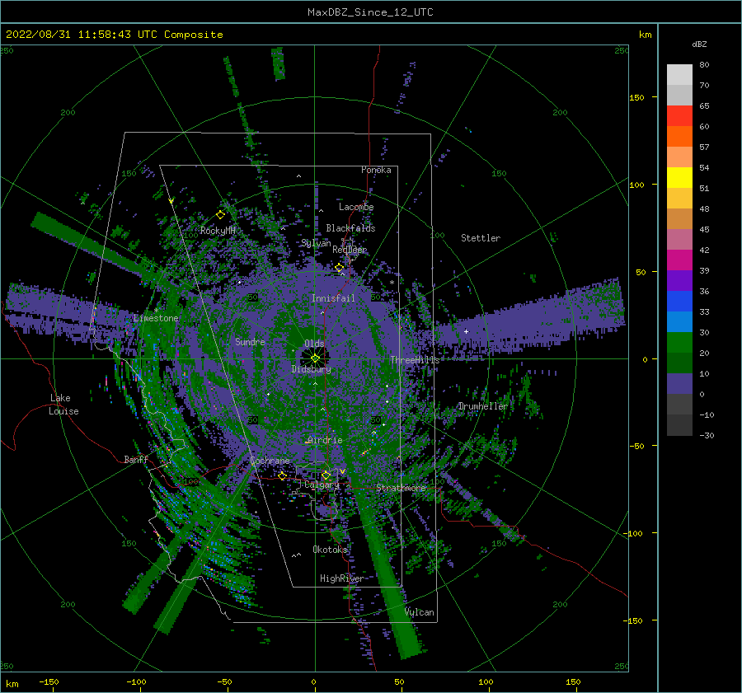
Task: Click the slate purple 0-10 dBZ swatch
Action: point(679,384)
